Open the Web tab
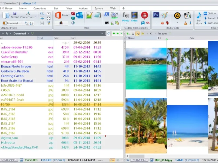This screenshot has width=218, height=163. click(113, 8)
